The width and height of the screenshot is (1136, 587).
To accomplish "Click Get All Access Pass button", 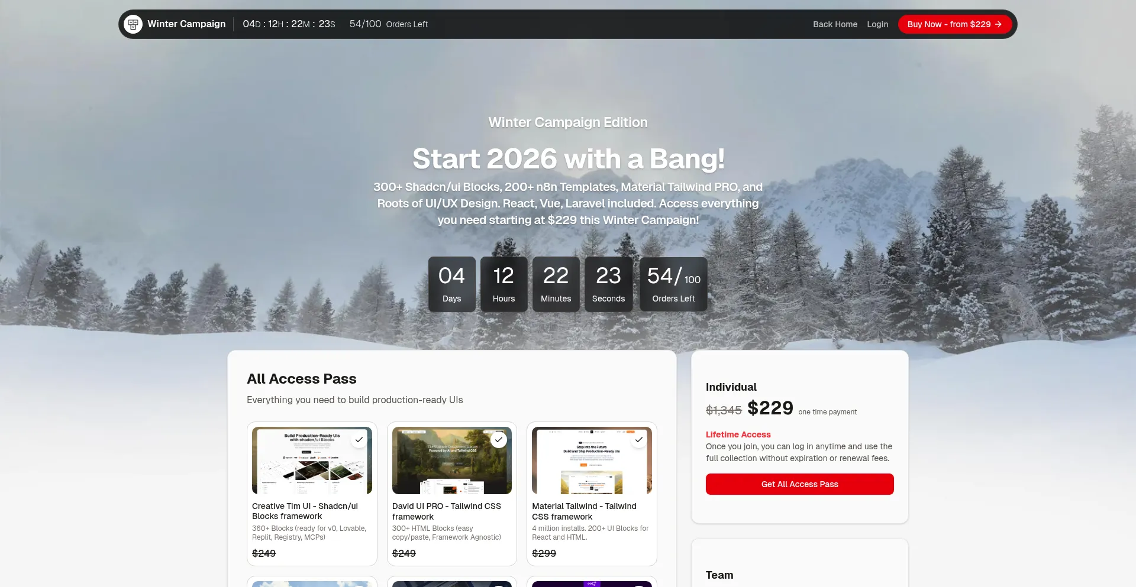I will click(799, 484).
